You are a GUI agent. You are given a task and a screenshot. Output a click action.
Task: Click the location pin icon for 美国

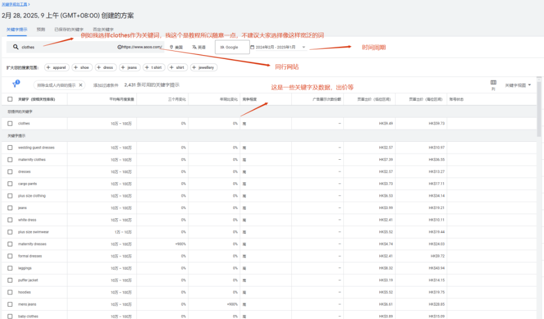point(172,47)
